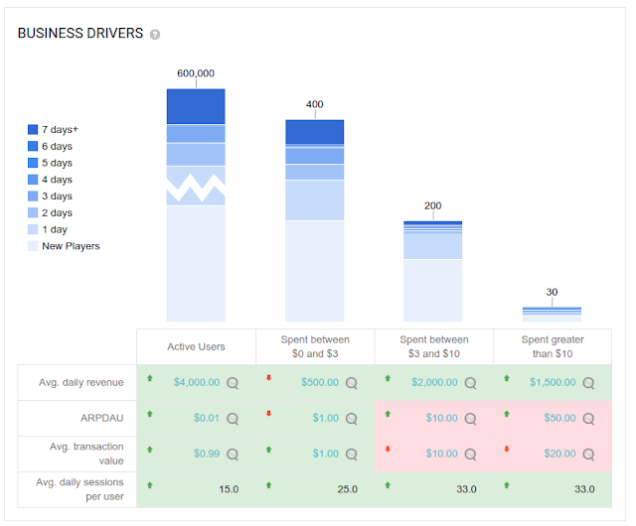The width and height of the screenshot is (636, 526).
Task: Open magnifier next to $1,500.00 revenue
Action: pyautogui.click(x=588, y=383)
